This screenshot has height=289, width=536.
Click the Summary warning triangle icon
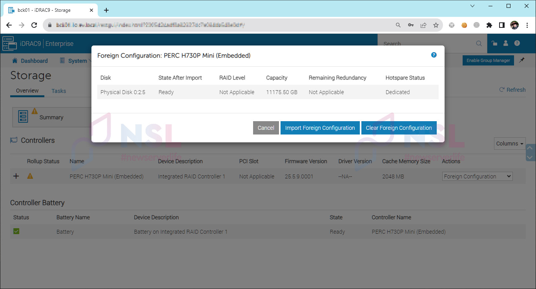click(35, 111)
